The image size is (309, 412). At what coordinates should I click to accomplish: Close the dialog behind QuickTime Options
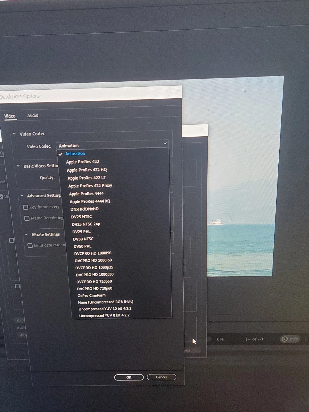coord(202,130)
